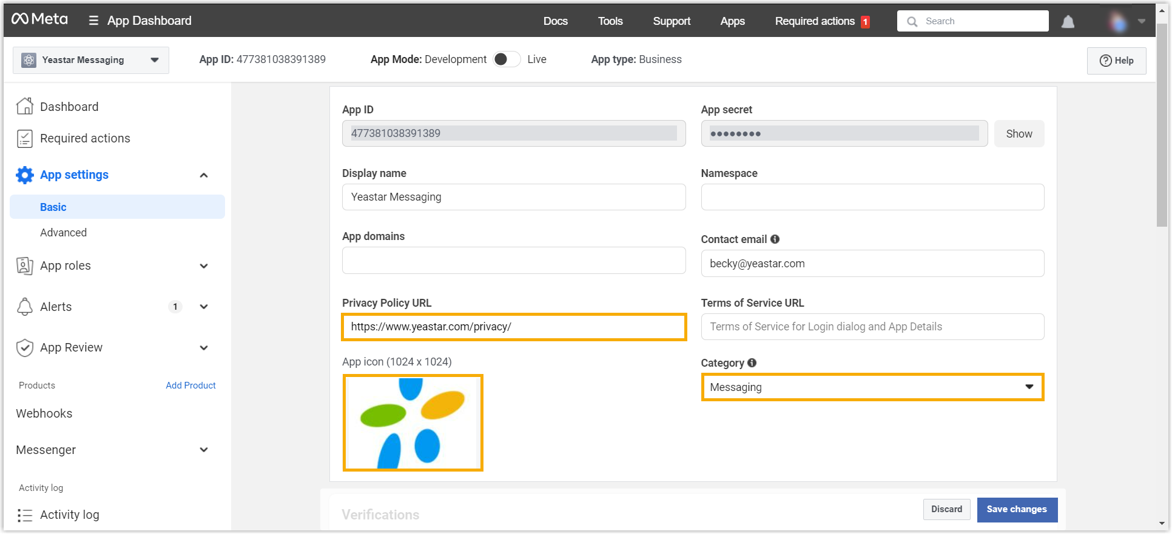
Task: Open the Category dropdown showing Messaging
Action: [872, 387]
